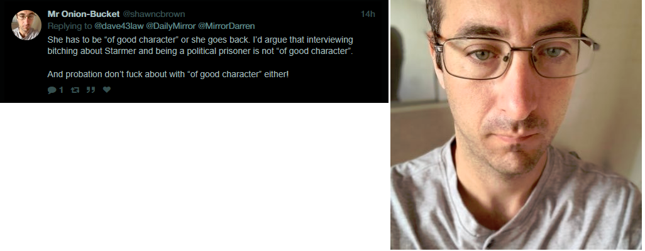The height and width of the screenshot is (251, 645).
Task: Open the @dave43law mention
Action: 119,26
